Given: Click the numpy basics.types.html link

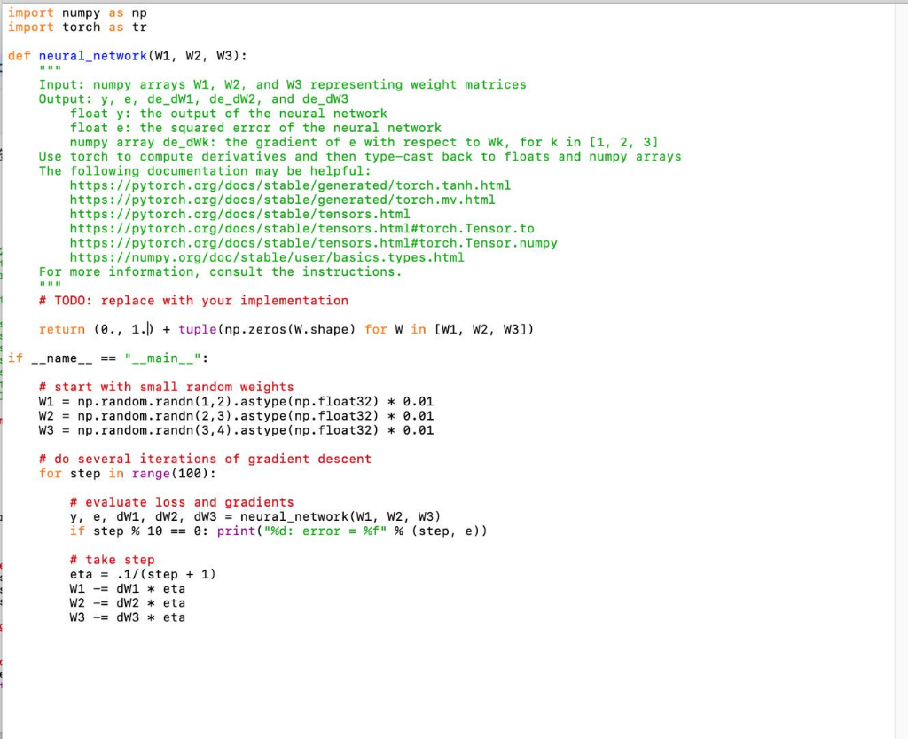Looking at the screenshot, I should [266, 257].
